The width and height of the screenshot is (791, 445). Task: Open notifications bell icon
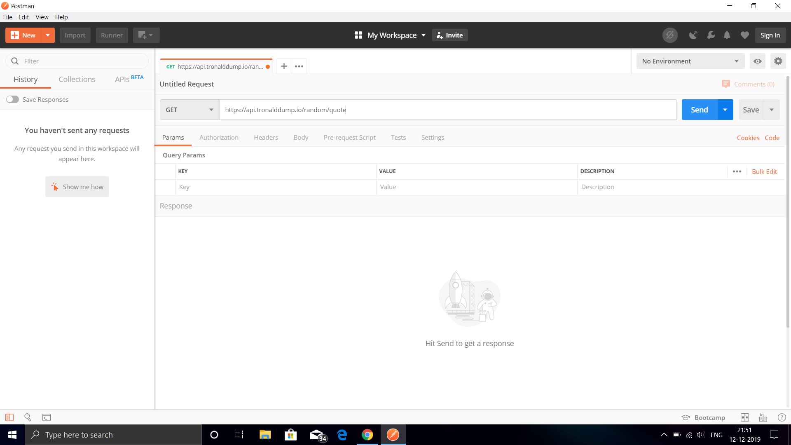pos(727,35)
